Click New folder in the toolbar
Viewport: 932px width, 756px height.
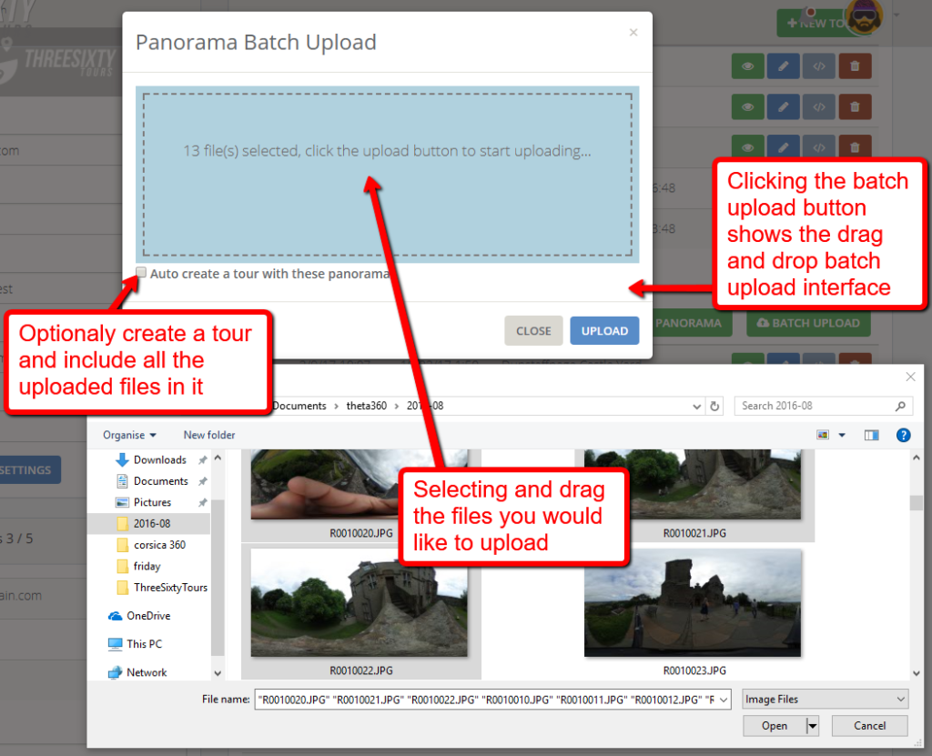click(x=209, y=435)
